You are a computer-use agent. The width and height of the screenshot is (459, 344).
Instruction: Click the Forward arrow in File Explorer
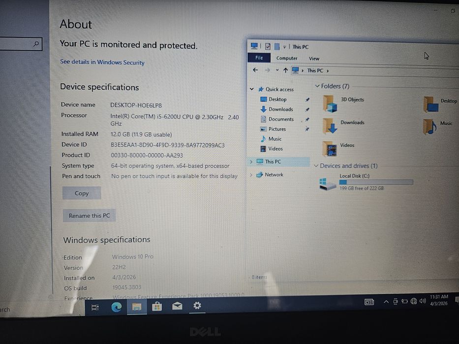(267, 70)
